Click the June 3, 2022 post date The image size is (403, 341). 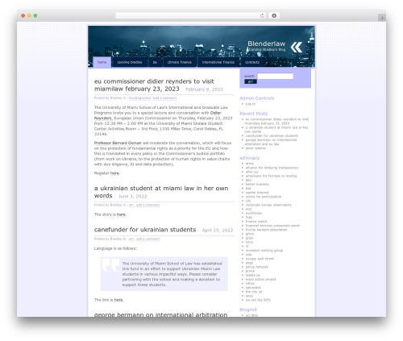(133, 197)
